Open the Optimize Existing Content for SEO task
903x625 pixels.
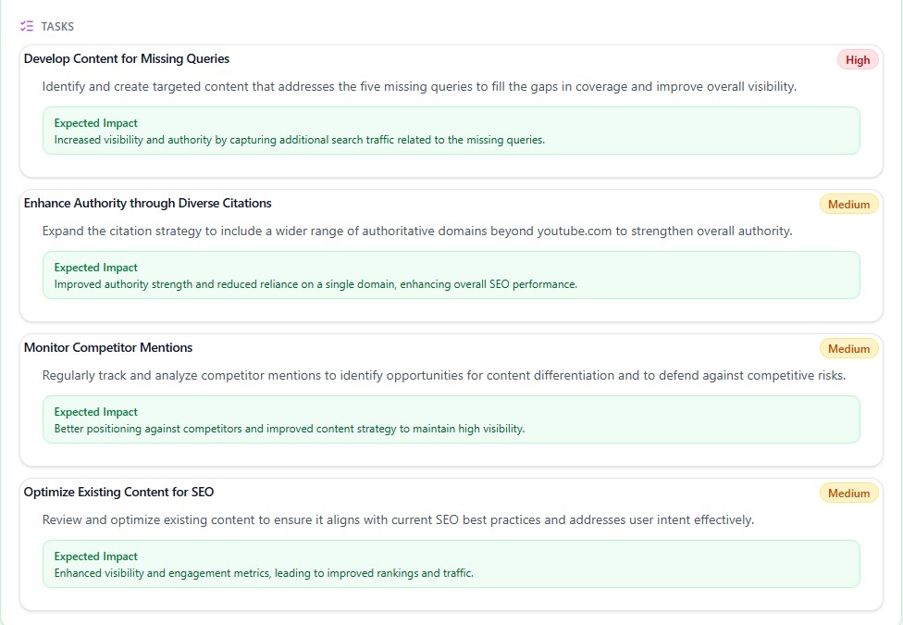tap(118, 492)
